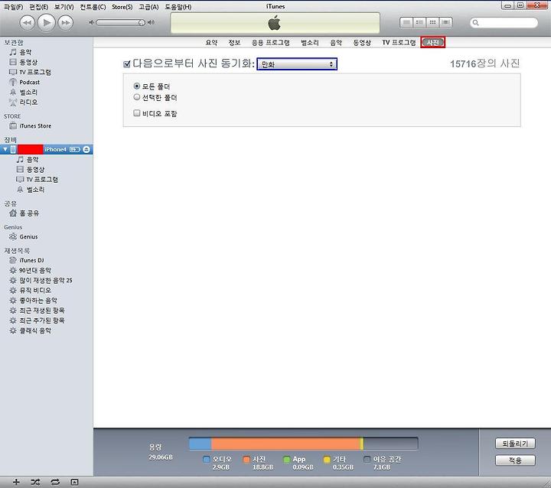This screenshot has width=551, height=488.
Task: Click the 되돌리기 button
Action: (x=515, y=444)
